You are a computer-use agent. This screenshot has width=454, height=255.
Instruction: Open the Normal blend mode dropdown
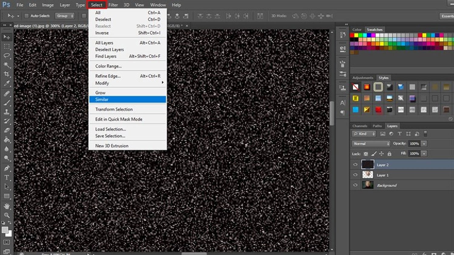371,144
